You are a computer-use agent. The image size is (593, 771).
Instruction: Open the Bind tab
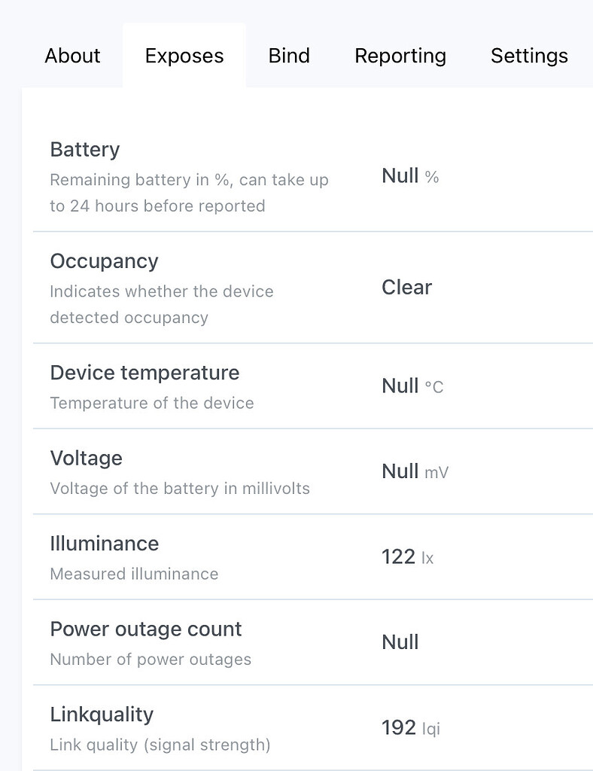(289, 55)
